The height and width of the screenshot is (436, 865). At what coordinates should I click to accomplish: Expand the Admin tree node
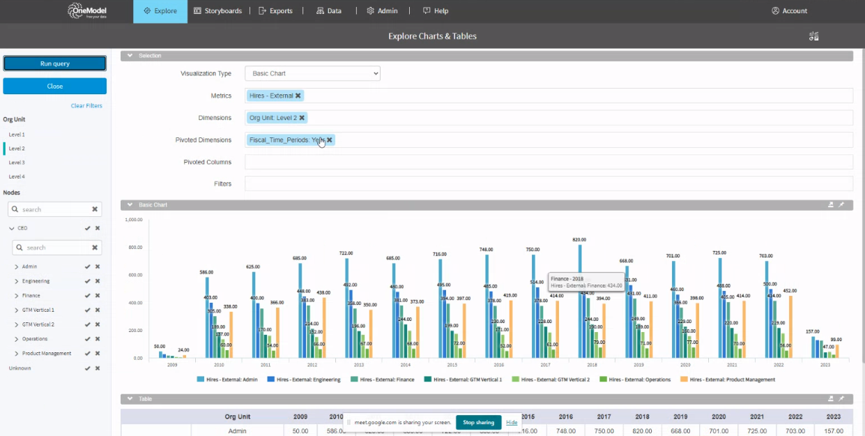click(x=16, y=266)
